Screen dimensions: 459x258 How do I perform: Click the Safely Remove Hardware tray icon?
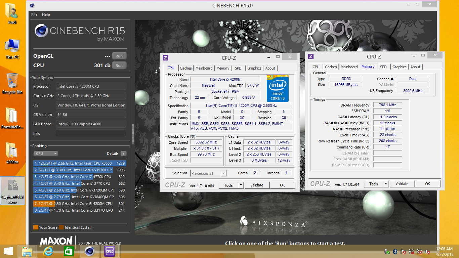click(387, 252)
